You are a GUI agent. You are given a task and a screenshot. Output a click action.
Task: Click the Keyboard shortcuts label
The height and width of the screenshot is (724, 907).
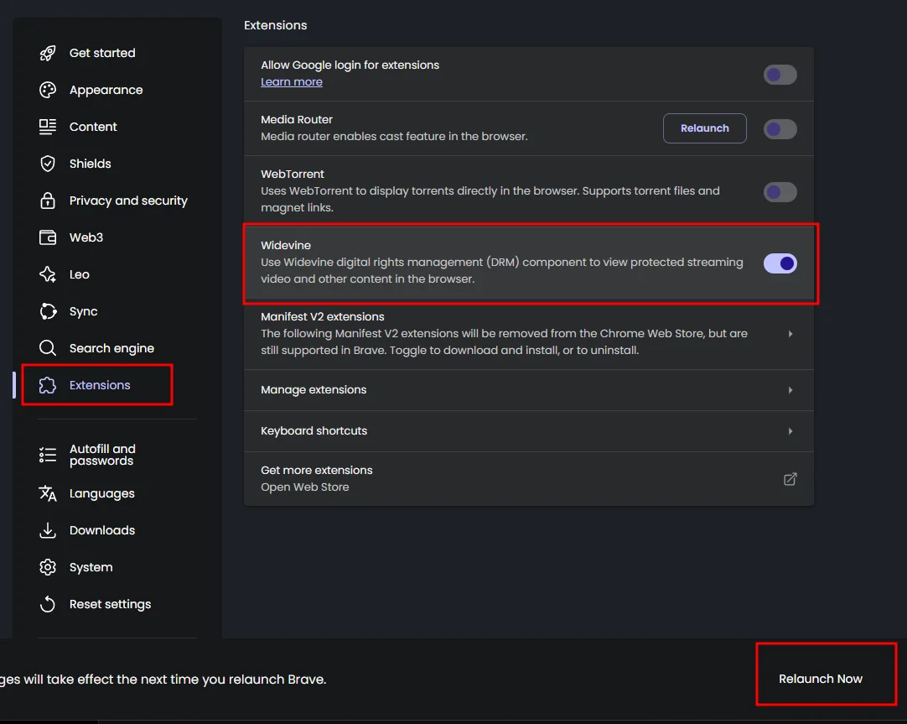314,431
